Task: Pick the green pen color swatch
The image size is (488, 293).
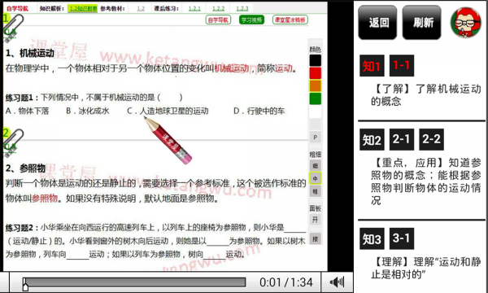Action: [316, 98]
